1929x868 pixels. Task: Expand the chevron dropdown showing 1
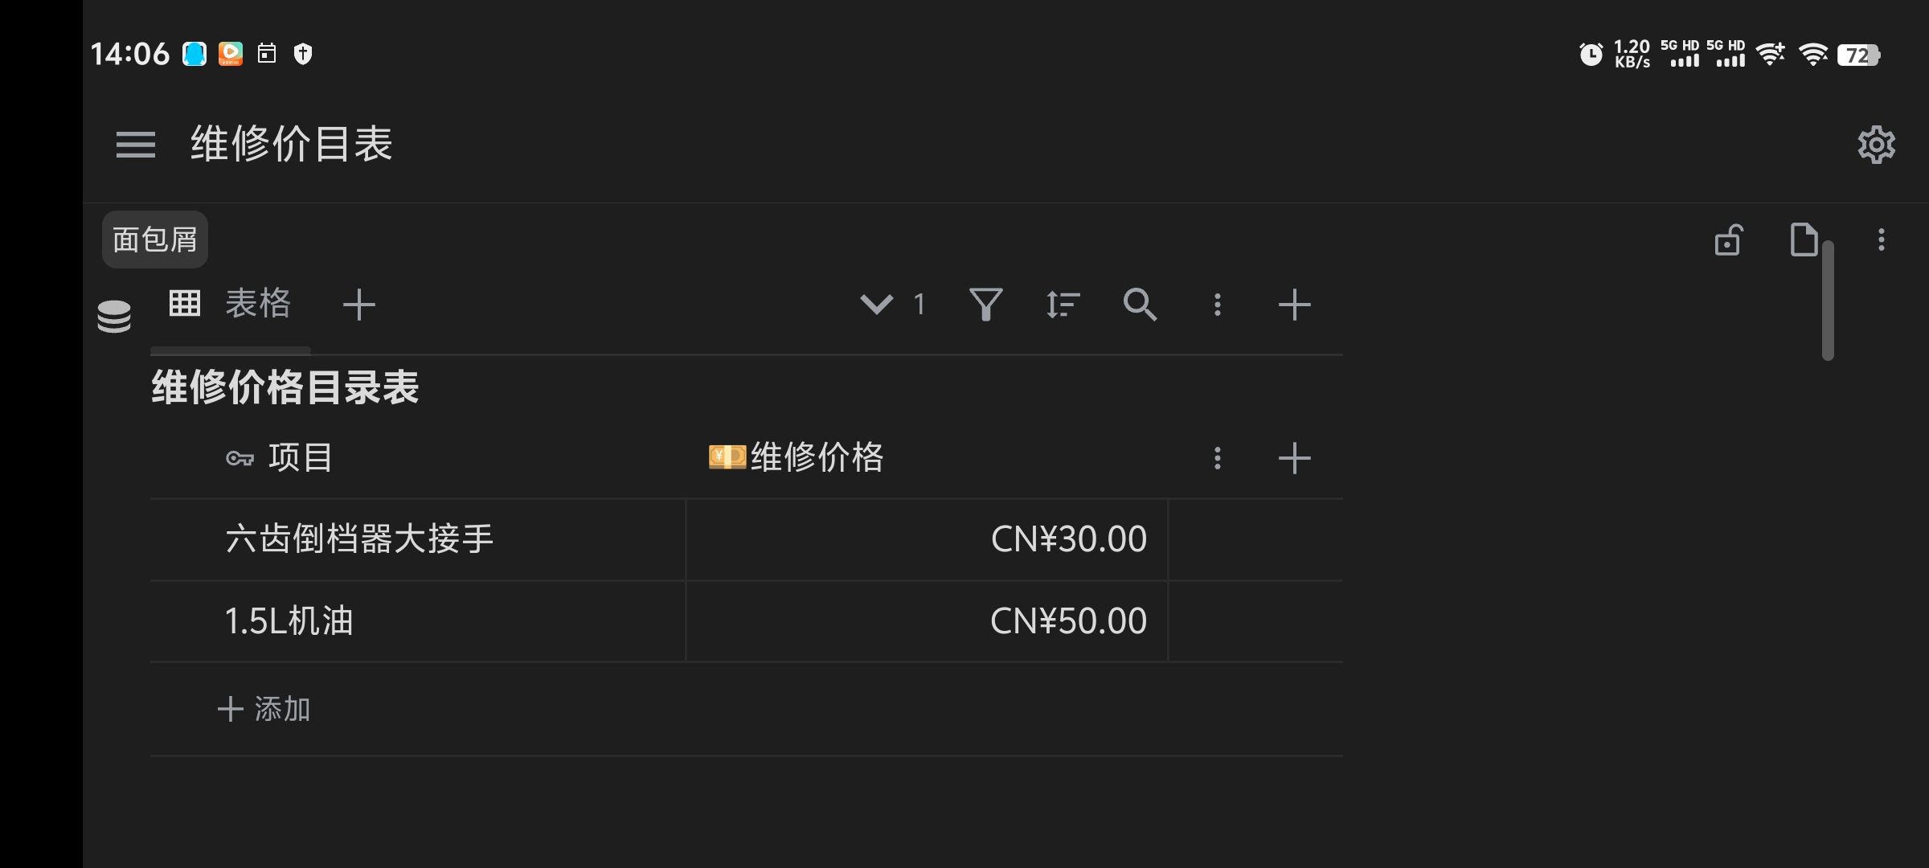pyautogui.click(x=876, y=305)
